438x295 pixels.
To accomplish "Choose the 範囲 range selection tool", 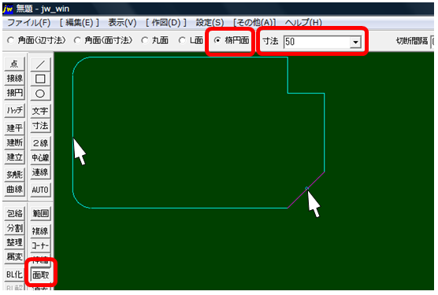I will click(40, 214).
